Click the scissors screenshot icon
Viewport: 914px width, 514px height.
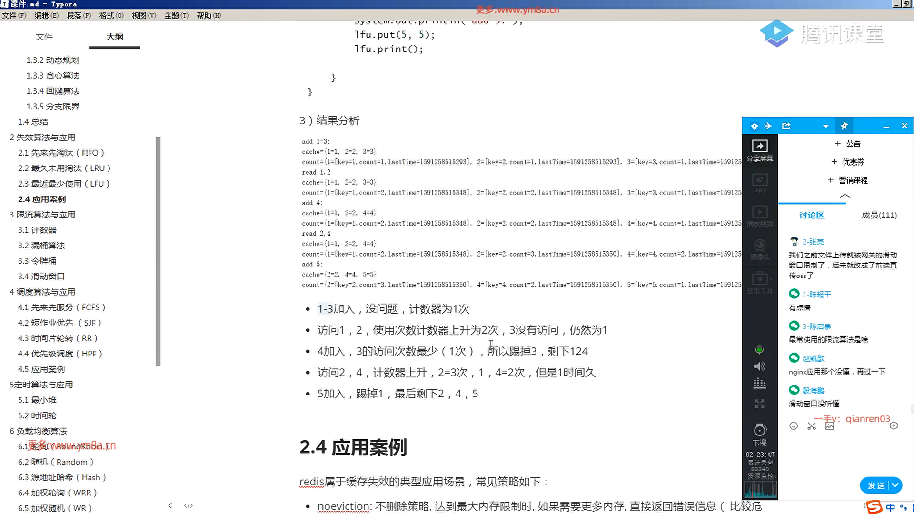[x=812, y=426]
